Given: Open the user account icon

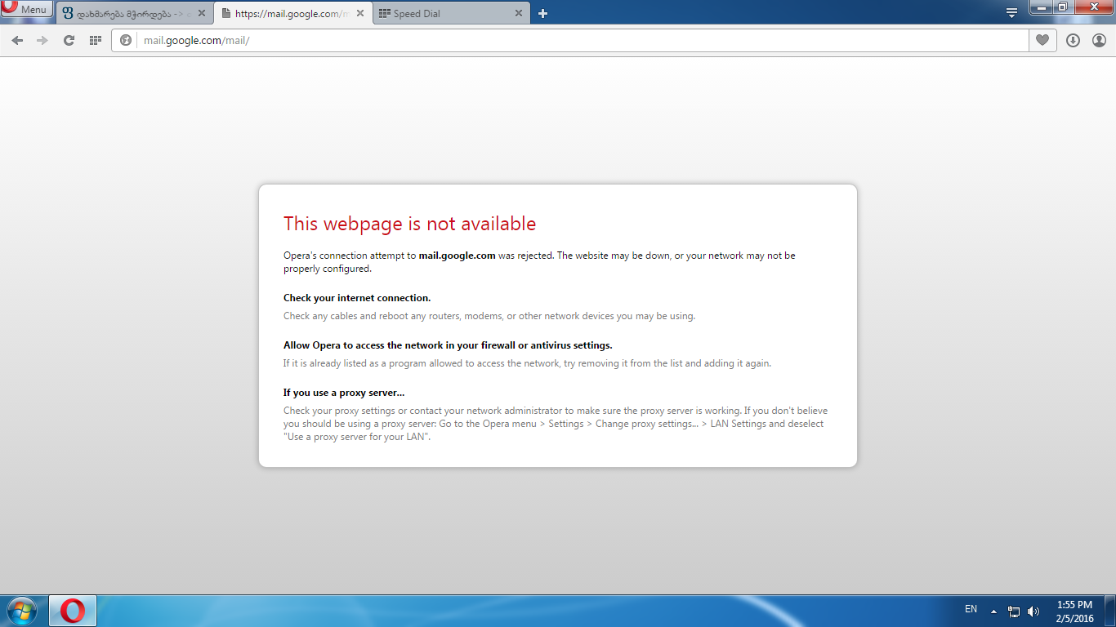Looking at the screenshot, I should [x=1099, y=40].
